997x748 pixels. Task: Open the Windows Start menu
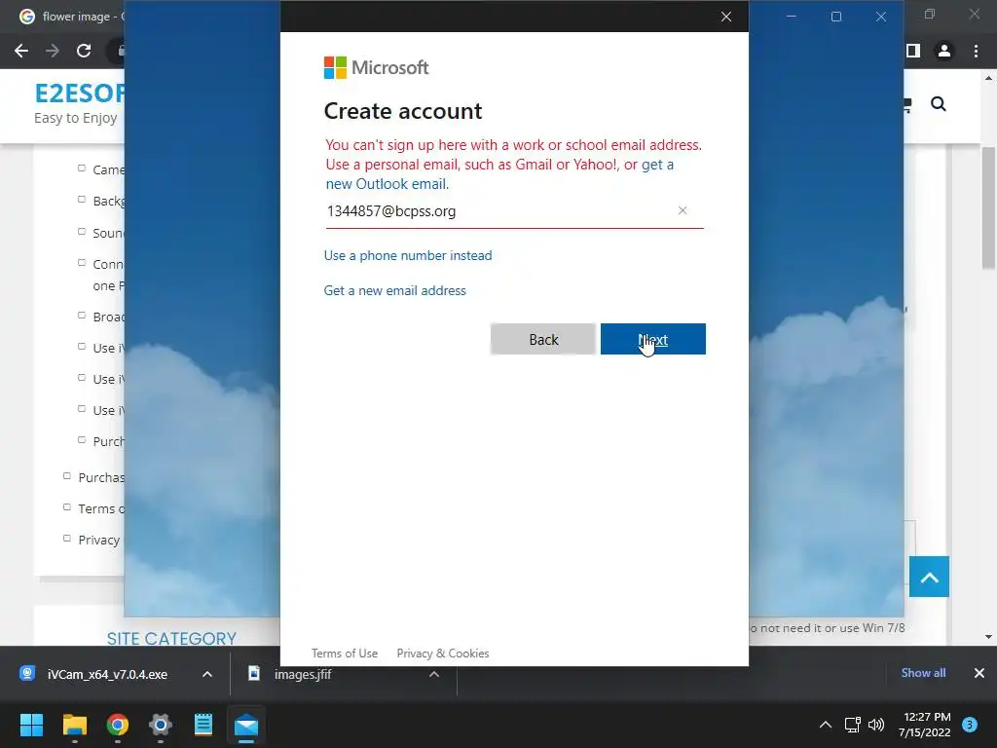[31, 725]
